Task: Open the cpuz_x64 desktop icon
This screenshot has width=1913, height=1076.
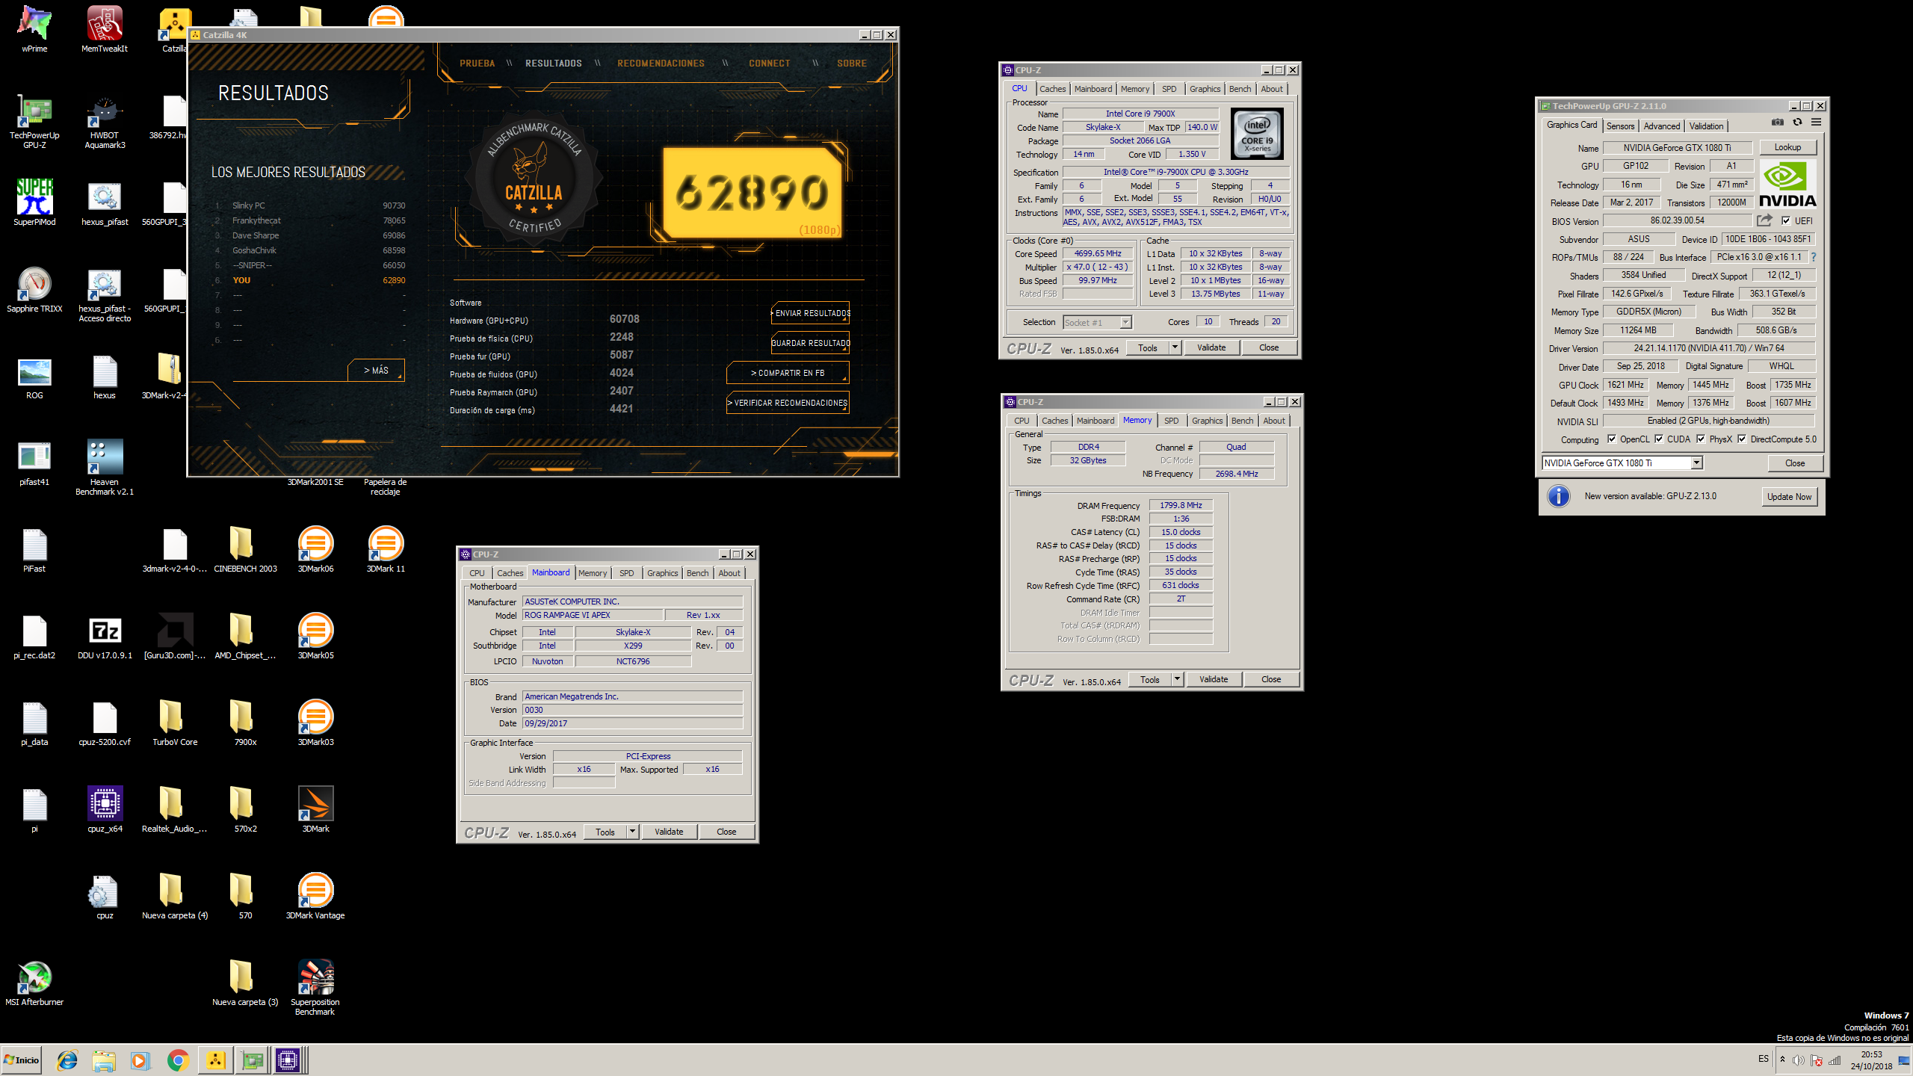Action: pyautogui.click(x=105, y=809)
